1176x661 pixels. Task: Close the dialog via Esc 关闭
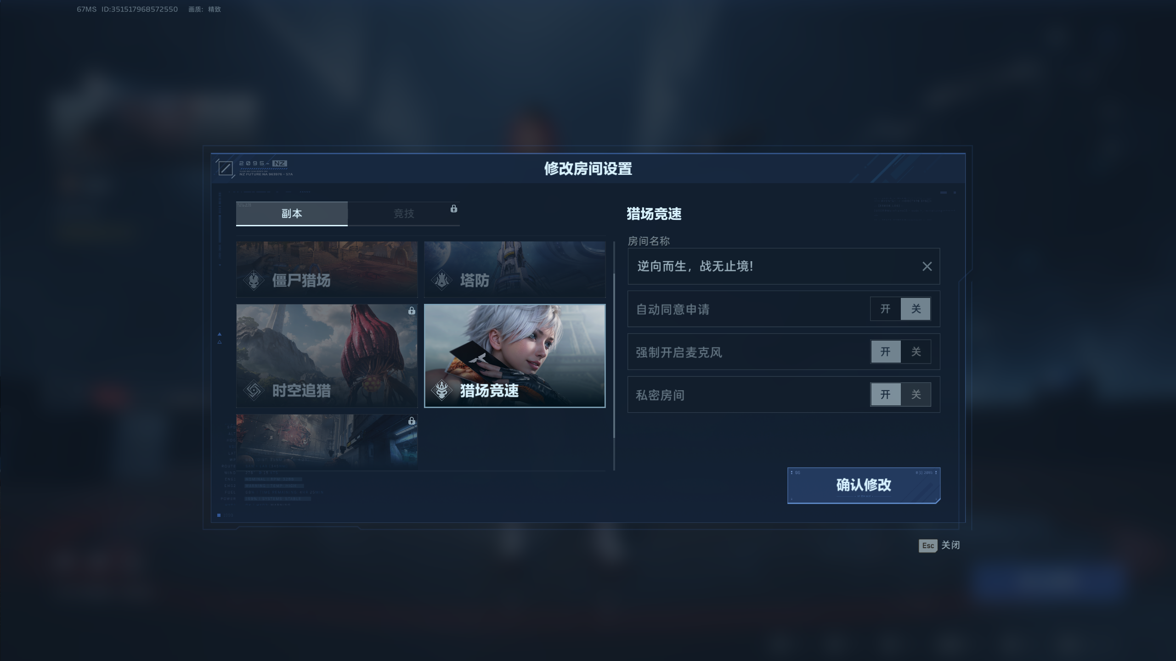pos(939,545)
